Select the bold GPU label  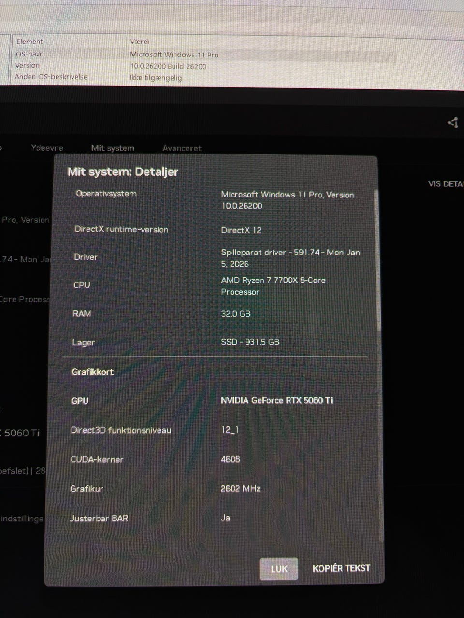point(80,401)
